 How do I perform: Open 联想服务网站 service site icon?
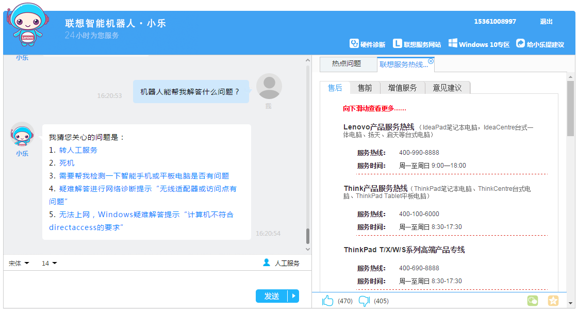398,44
